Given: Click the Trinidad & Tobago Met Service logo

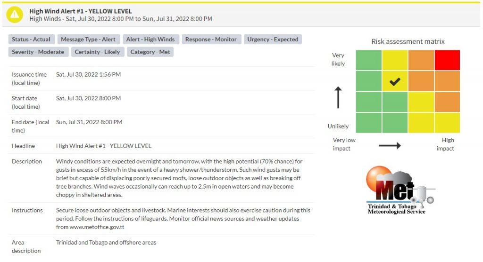Looking at the screenshot, I should (x=399, y=190).
